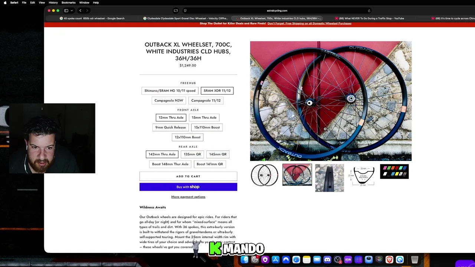Select 15mm Thru Axle front axle
The height and width of the screenshot is (267, 475).
pos(204,118)
